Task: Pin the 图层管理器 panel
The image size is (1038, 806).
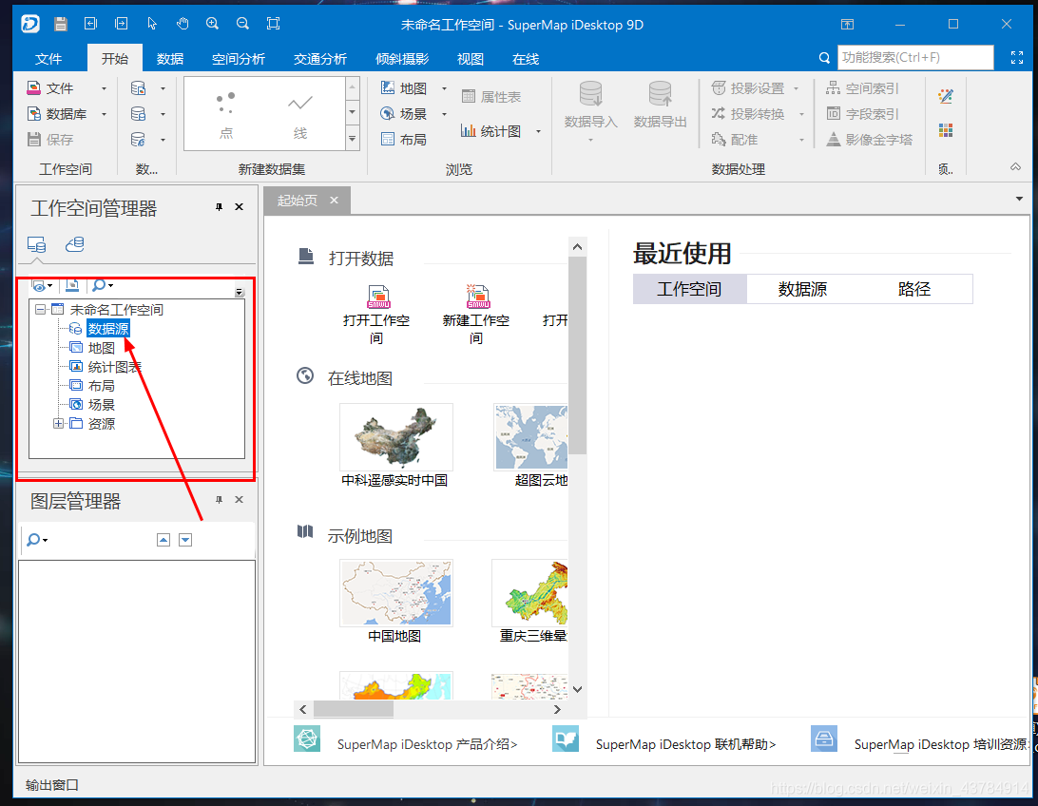Action: pyautogui.click(x=220, y=500)
